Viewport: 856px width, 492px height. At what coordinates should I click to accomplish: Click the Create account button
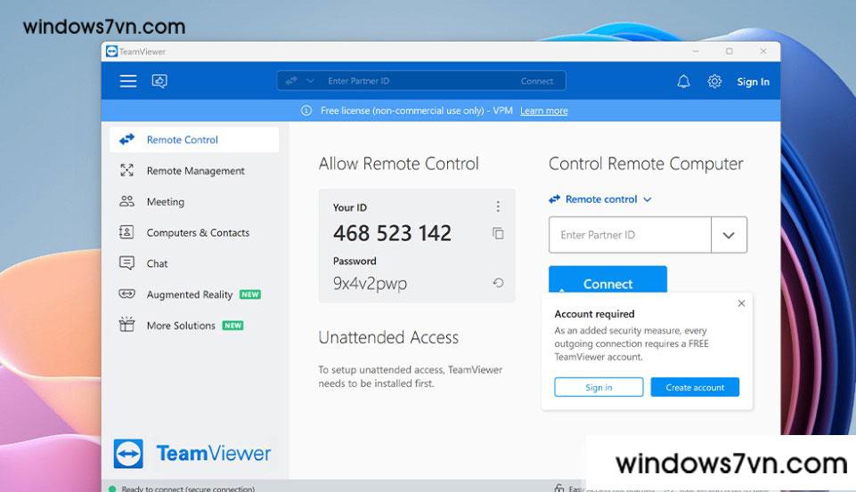695,387
